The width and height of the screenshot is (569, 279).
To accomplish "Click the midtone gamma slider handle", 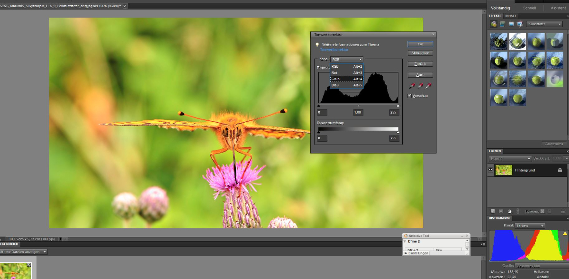I will pyautogui.click(x=358, y=106).
